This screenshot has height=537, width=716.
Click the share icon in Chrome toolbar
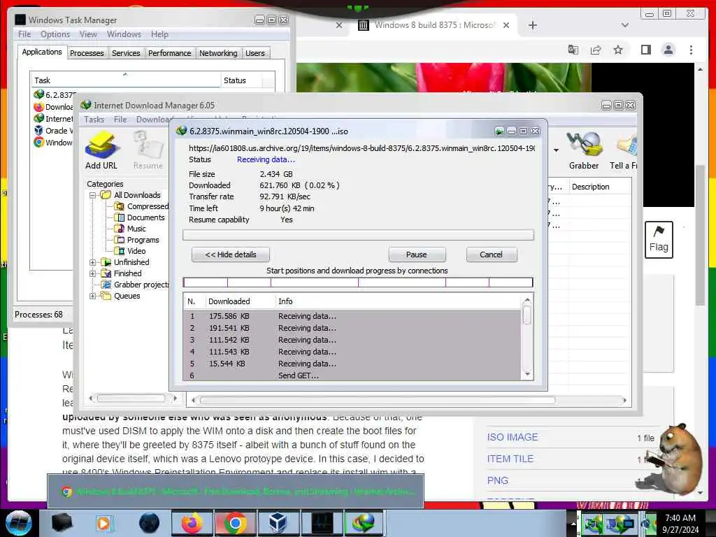pyautogui.click(x=596, y=50)
